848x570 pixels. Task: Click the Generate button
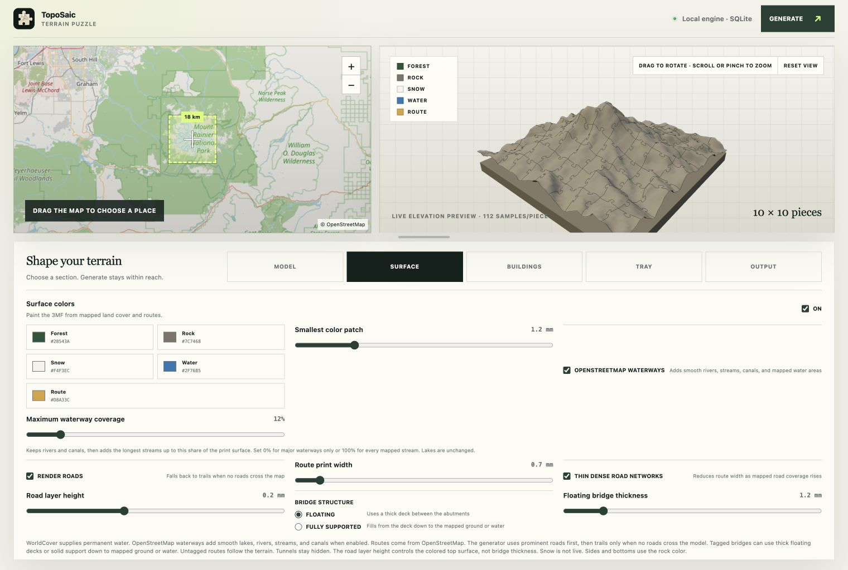click(797, 19)
